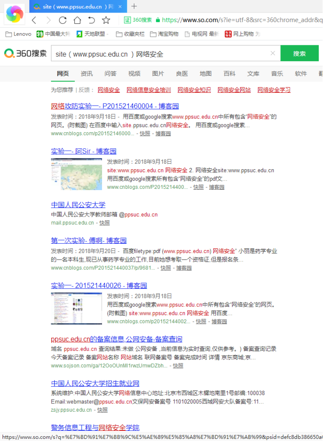Click the 反馈 feedback link
Viewport: 323px width, 441px height.
pos(84,90)
